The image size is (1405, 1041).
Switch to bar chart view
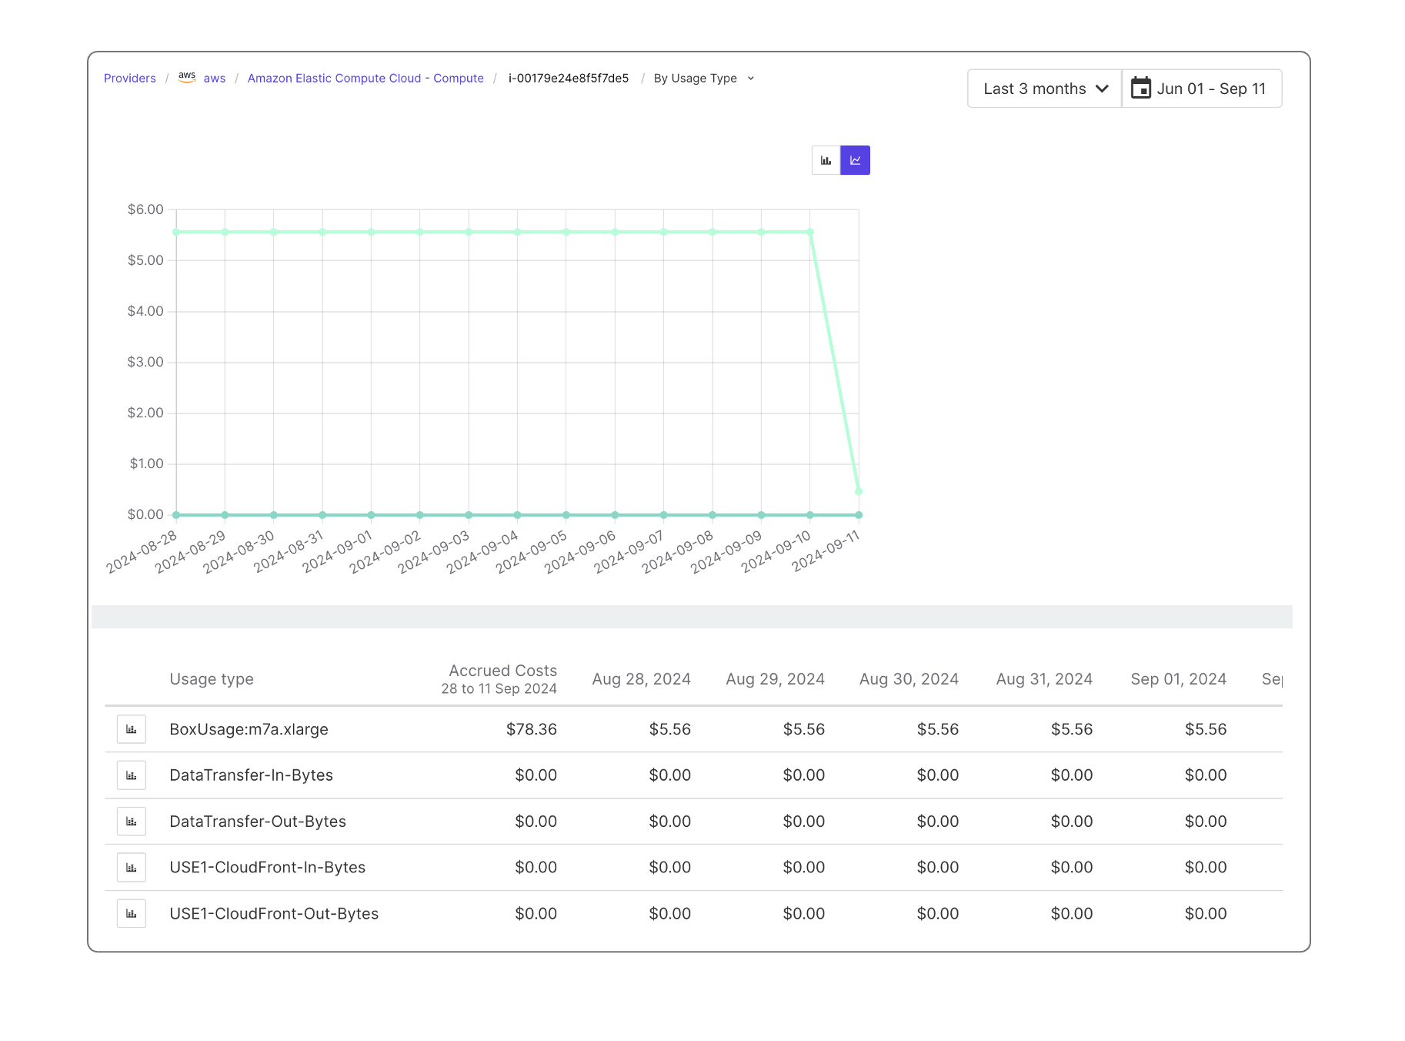coord(826,160)
